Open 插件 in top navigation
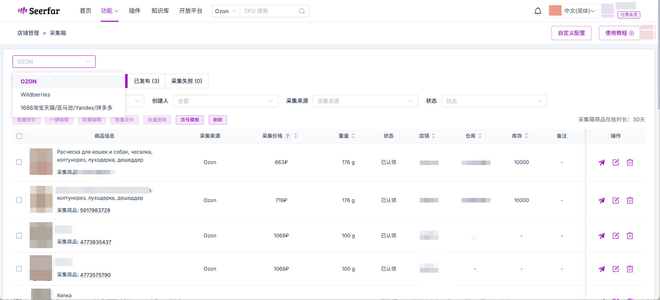This screenshot has height=300, width=660. (134, 11)
